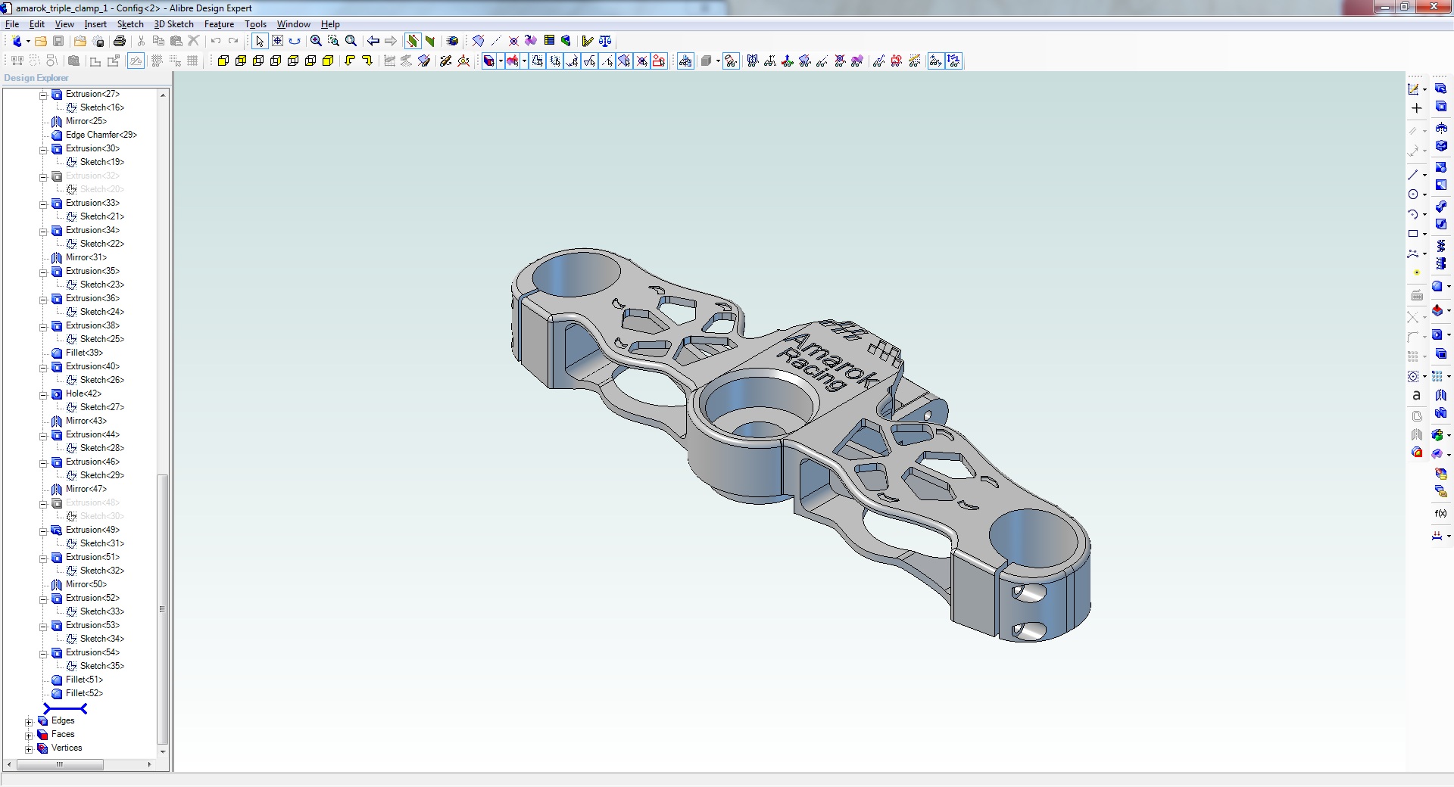Viewport: 1454px width, 787px height.
Task: Go to the Previous View arrow
Action: (373, 41)
